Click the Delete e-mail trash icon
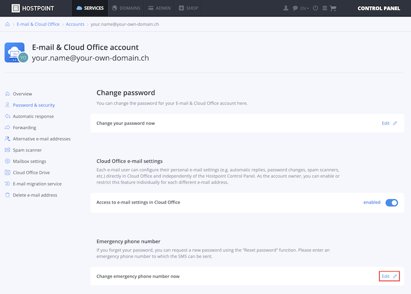Image resolution: width=411 pixels, height=294 pixels. pos(8,195)
